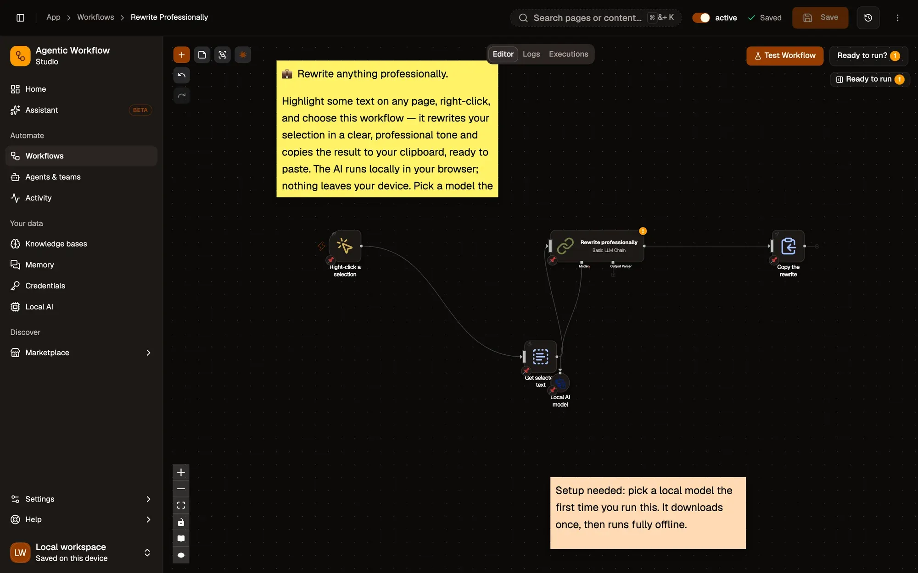
Task: Go to App breadcrumb link
Action: pyautogui.click(x=53, y=17)
